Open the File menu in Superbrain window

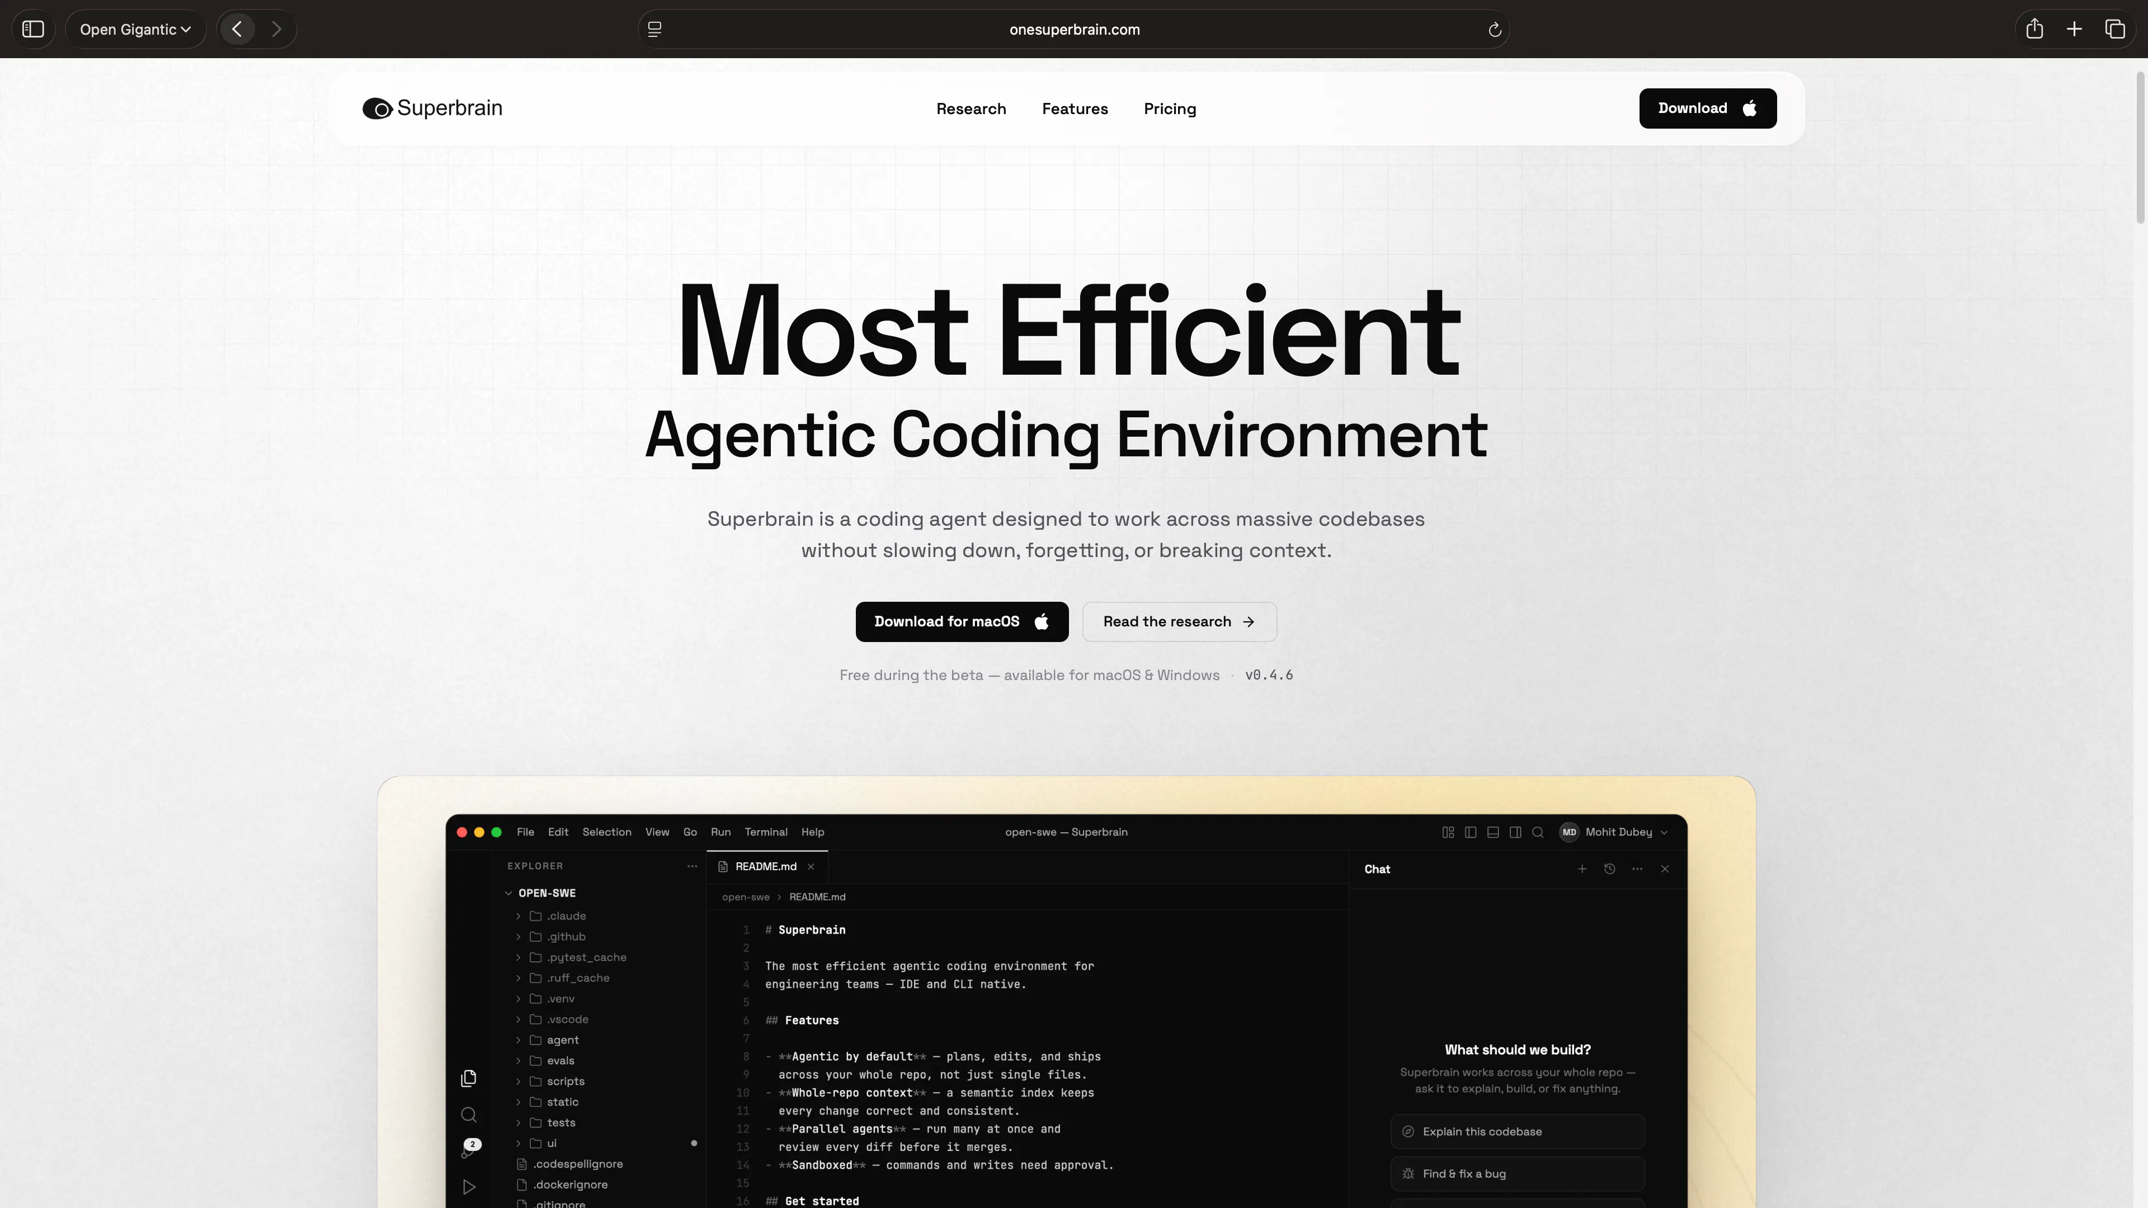525,832
